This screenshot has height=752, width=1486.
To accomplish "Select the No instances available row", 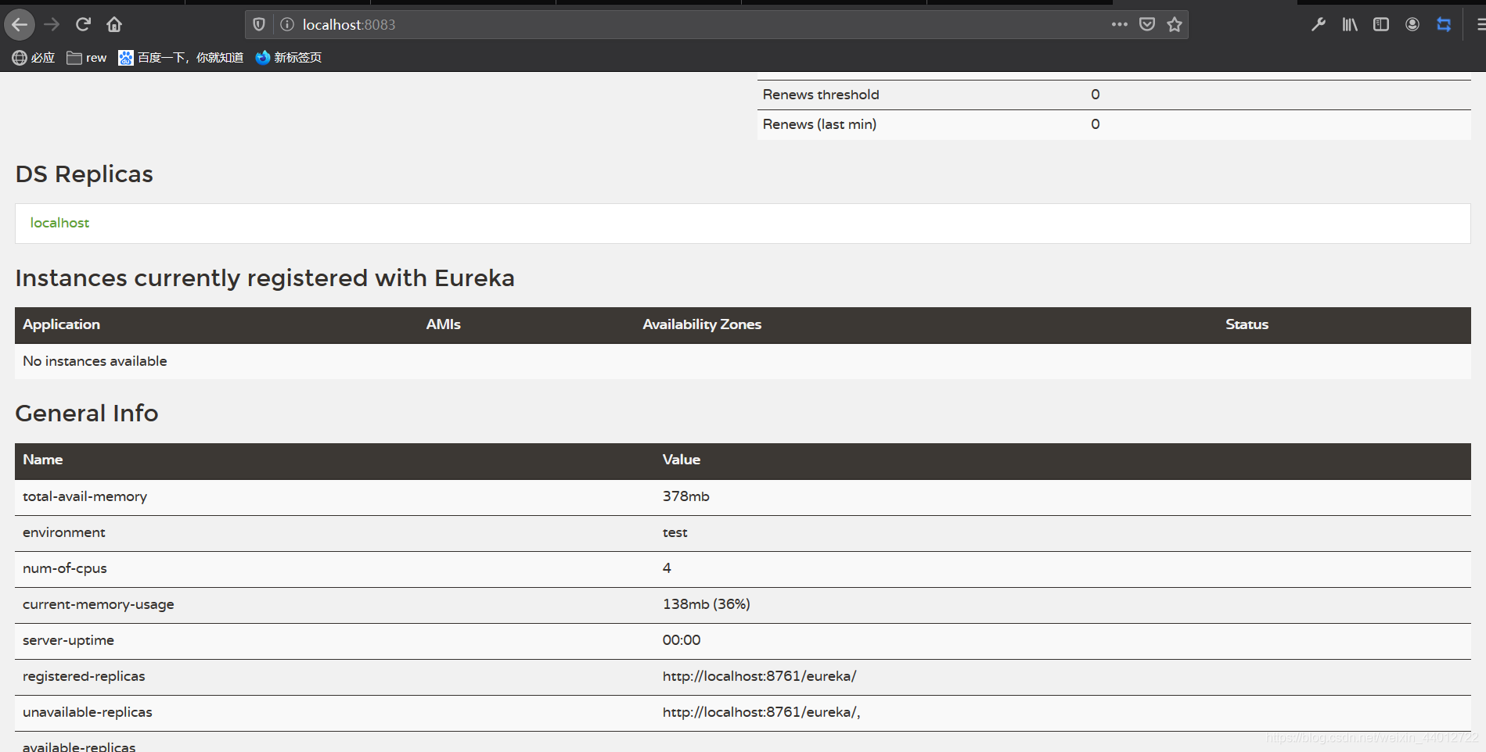I will (x=743, y=361).
